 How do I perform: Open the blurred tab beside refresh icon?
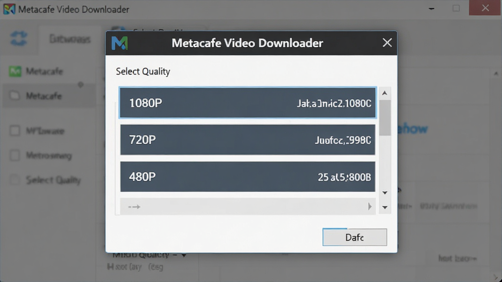click(70, 39)
